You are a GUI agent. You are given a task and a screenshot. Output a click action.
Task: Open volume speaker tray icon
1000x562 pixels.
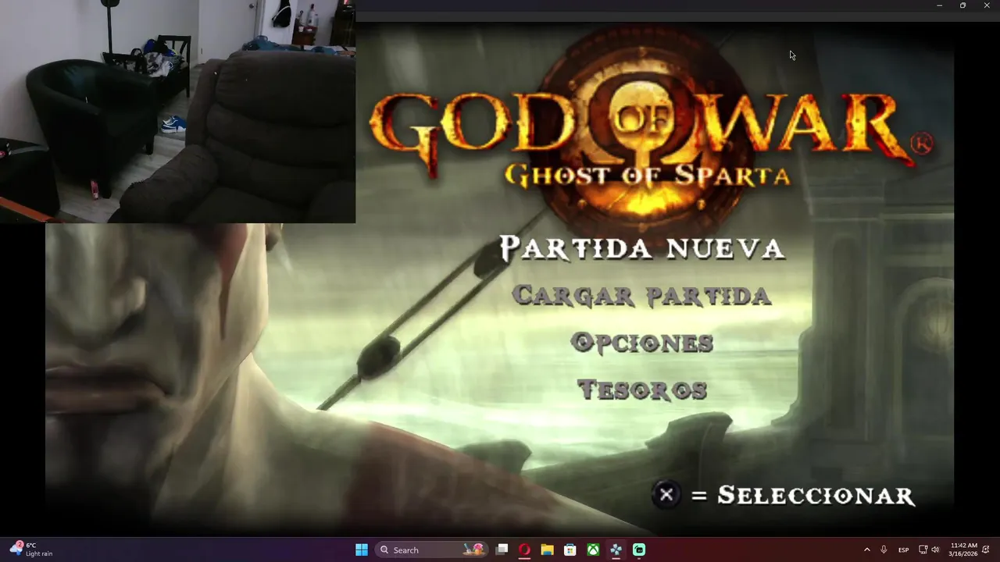935,550
